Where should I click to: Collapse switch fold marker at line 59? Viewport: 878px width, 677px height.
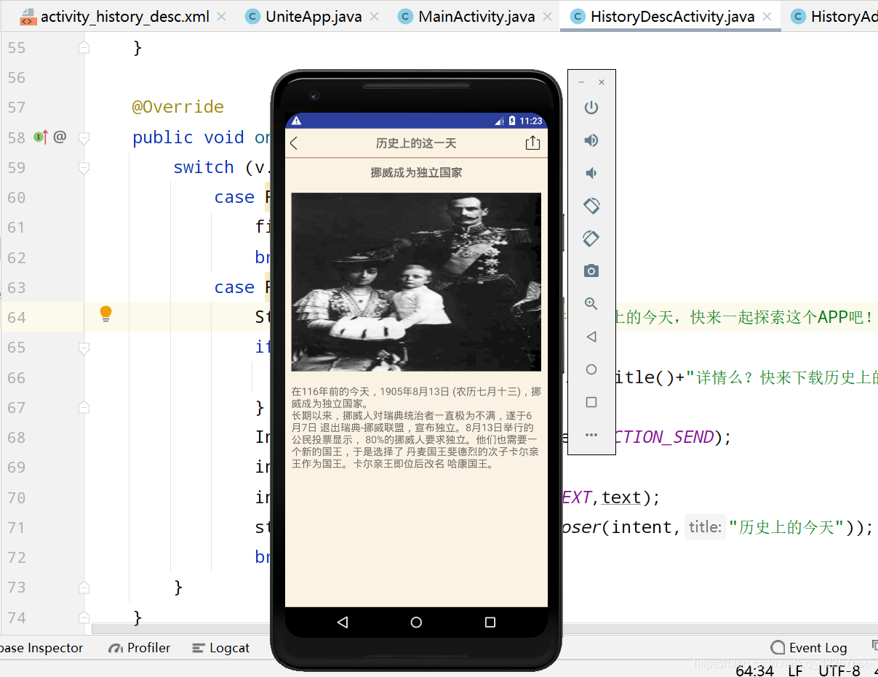coord(84,168)
